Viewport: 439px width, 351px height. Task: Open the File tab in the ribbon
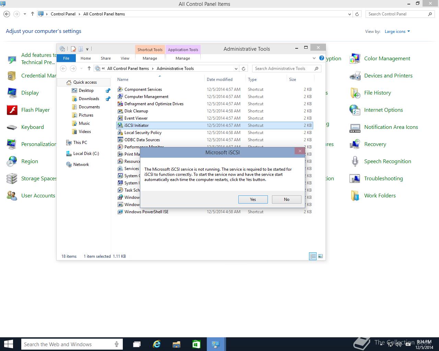[66, 58]
